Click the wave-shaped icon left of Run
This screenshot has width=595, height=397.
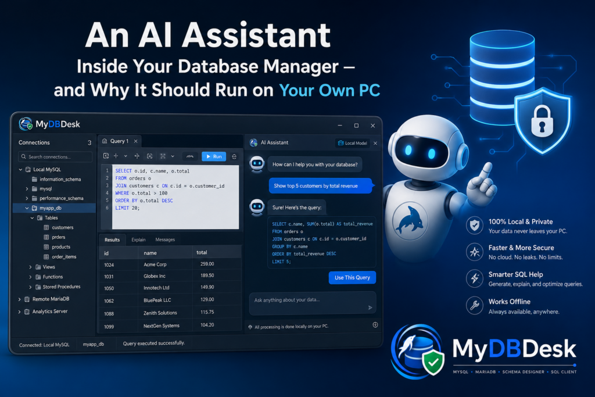(x=190, y=156)
